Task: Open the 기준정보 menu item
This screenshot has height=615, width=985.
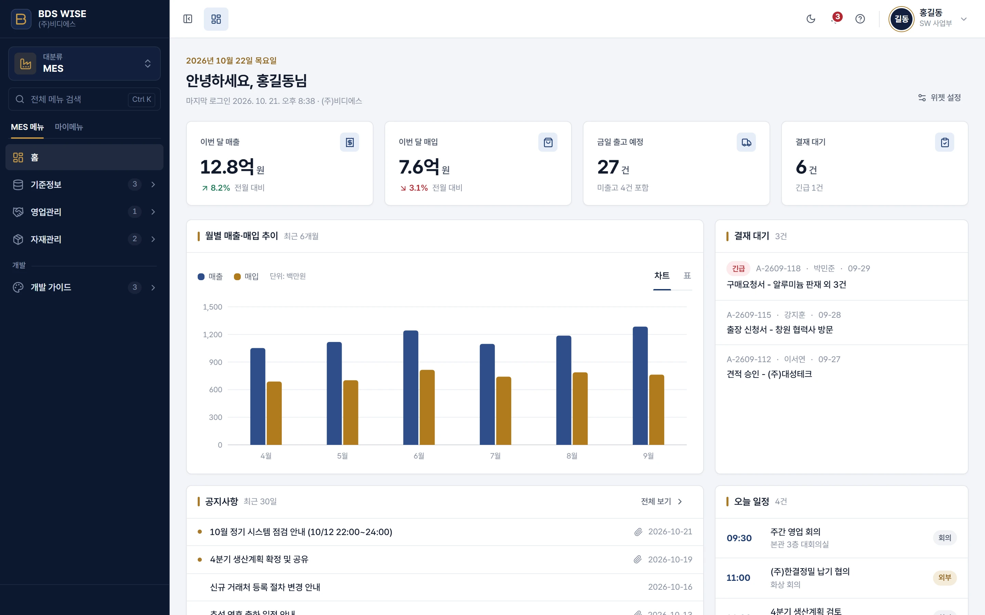Action: click(84, 184)
